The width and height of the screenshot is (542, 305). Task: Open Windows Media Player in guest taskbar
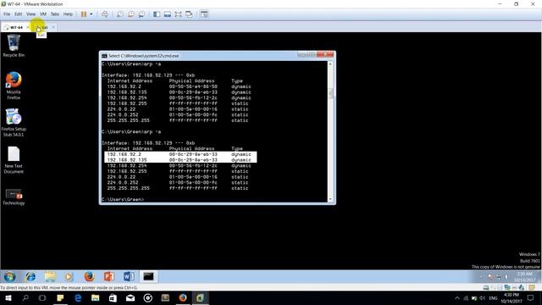(69, 277)
